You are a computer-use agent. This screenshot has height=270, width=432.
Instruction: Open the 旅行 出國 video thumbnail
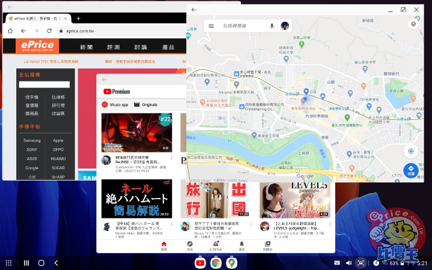[215, 200]
